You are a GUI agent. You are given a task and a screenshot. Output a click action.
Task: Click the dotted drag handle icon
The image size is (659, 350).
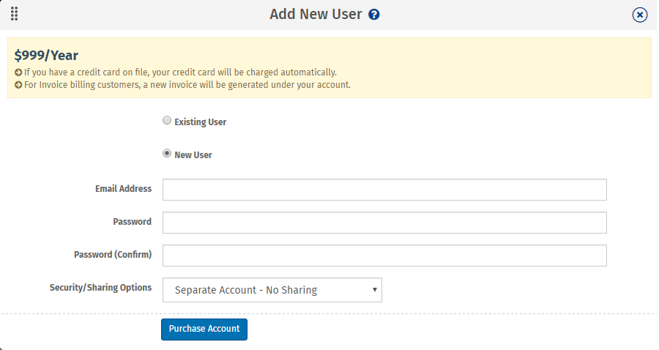click(15, 14)
